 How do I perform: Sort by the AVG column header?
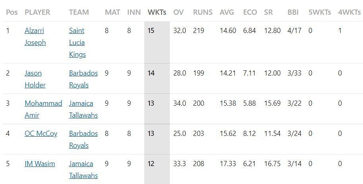coord(227,12)
